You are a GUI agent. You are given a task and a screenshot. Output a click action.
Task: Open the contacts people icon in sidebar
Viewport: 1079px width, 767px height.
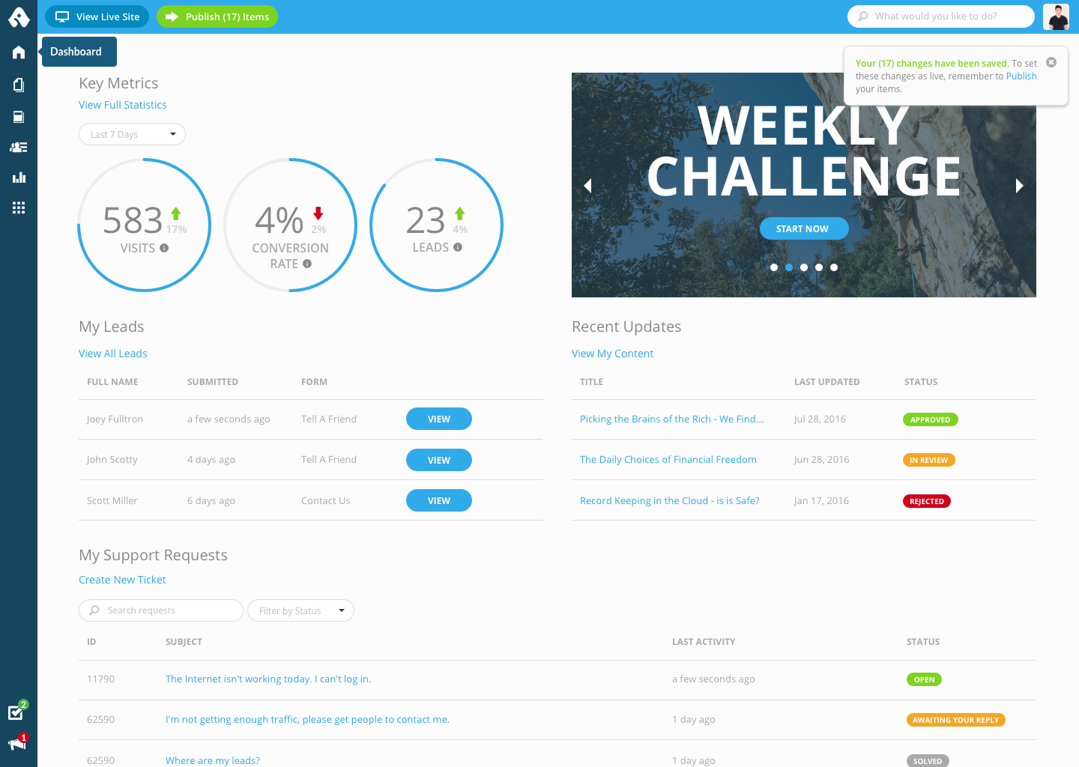click(19, 147)
